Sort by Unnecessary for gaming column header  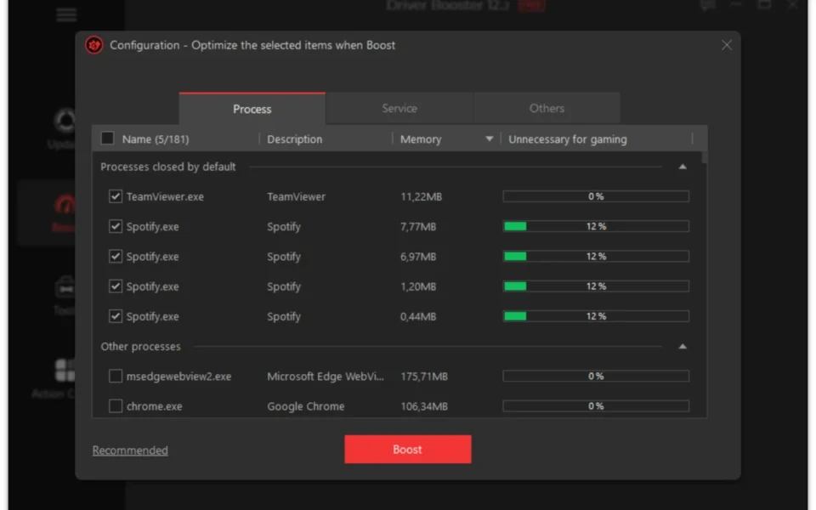coord(567,139)
